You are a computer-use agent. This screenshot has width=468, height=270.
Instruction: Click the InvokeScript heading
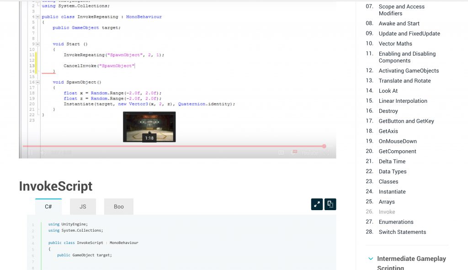pos(56,186)
